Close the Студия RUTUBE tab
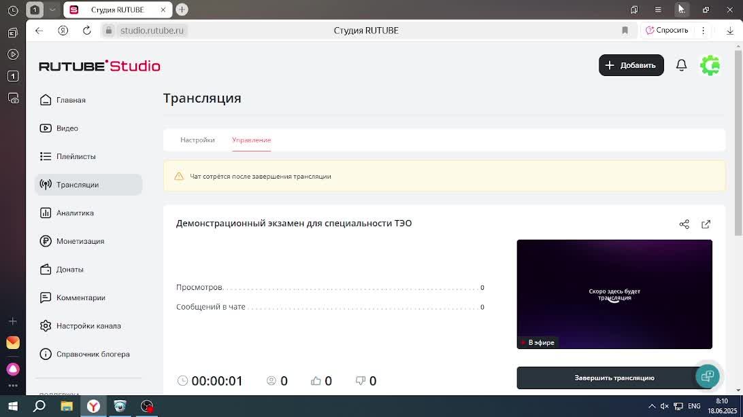Screen dimensions: 743x417 tap(163, 10)
